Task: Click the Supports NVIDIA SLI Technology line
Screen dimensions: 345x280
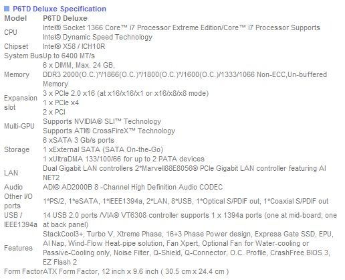Action: tap(102, 121)
